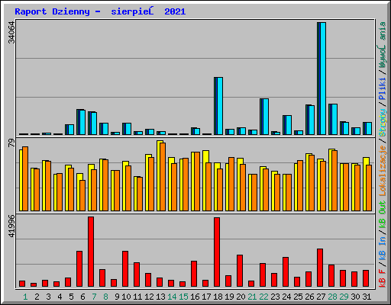Click the red bar for day 20
391x305 pixels.
(240, 271)
